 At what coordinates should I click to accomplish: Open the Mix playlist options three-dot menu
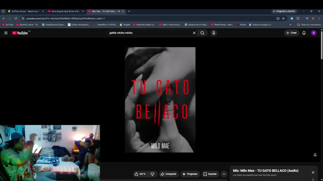tap(313, 179)
